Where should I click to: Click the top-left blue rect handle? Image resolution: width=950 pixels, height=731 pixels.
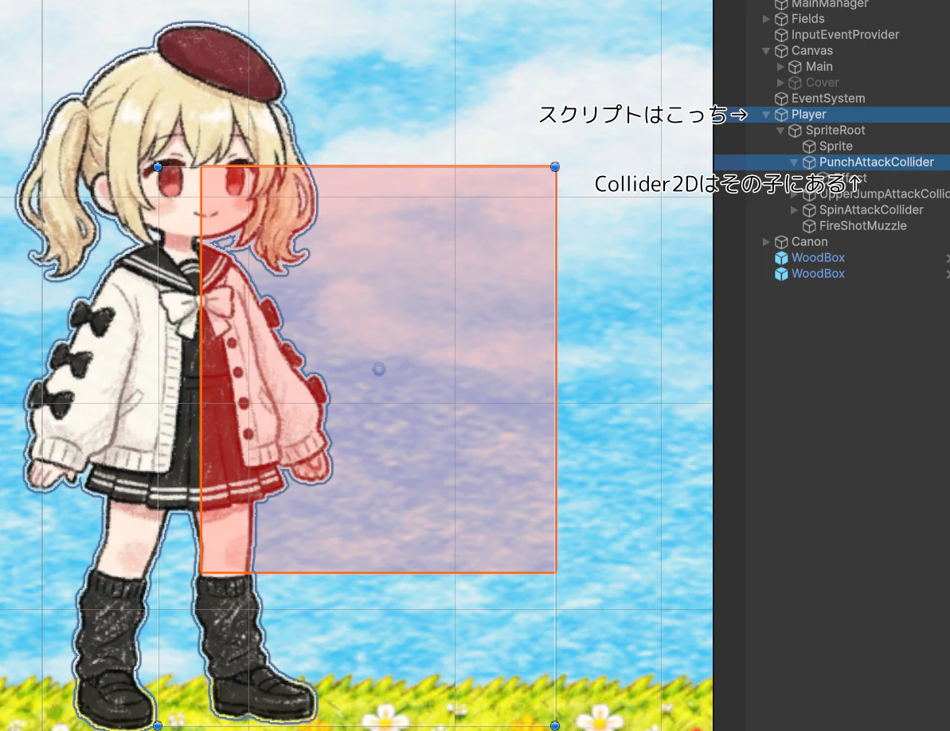pos(158,166)
